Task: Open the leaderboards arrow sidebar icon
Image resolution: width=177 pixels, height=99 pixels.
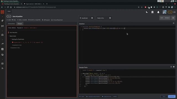Action: (2, 44)
